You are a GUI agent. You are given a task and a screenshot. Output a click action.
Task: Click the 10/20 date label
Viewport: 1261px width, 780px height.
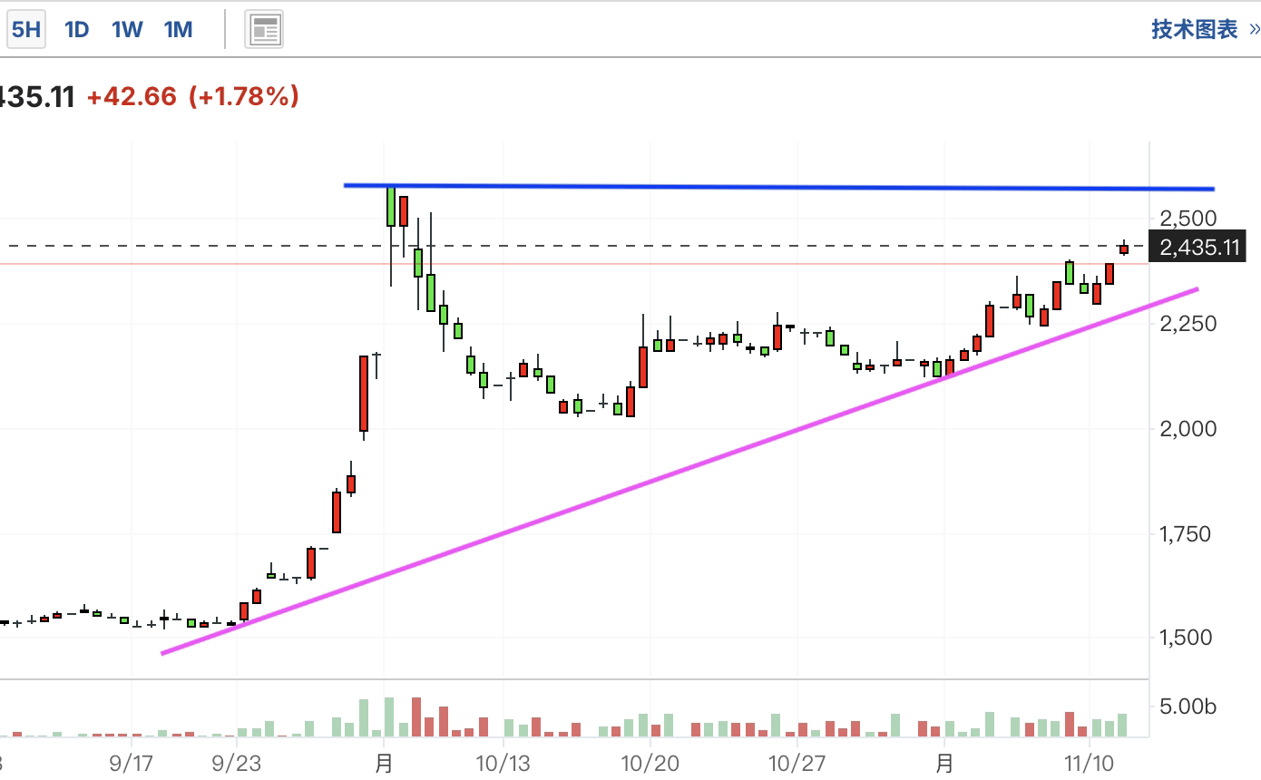(650, 764)
